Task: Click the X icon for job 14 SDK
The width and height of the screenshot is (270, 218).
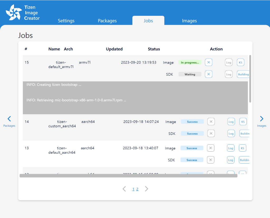Action: [211, 133]
